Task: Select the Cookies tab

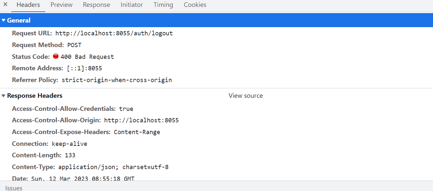Action: [x=195, y=5]
